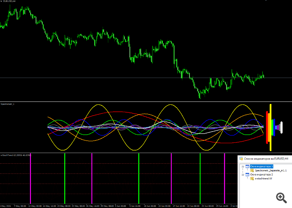Click the EURUSD,H4 chart menu arrow
Image resolution: width=292 pixels, height=208 pixels.
1,1
